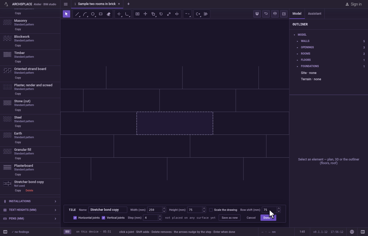This screenshot has height=236, width=368.
Task: Select the mirror tool in the toolbar
Action: coord(177,14)
